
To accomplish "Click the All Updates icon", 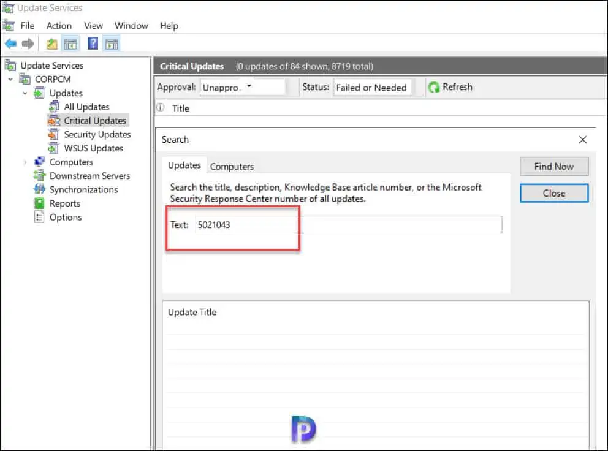I will [54, 107].
